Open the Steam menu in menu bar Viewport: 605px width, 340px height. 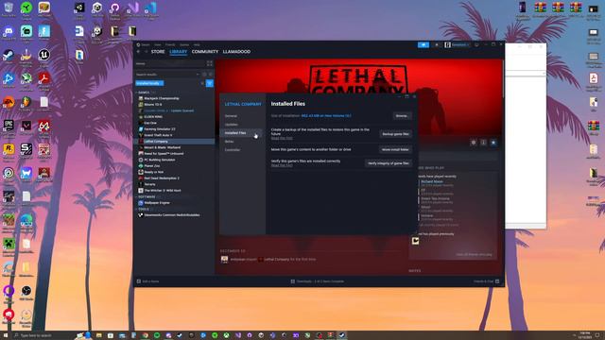pyautogui.click(x=146, y=44)
